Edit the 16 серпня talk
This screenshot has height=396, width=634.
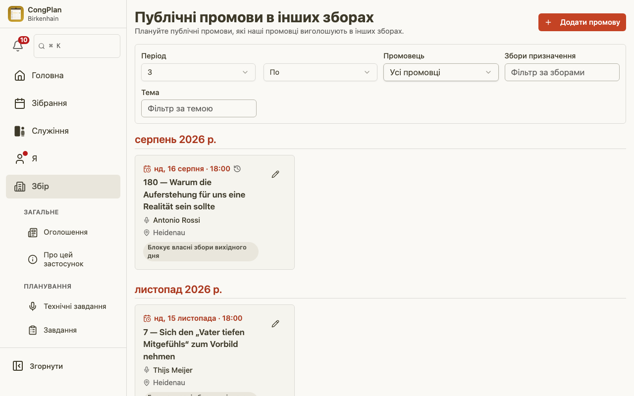click(x=275, y=174)
